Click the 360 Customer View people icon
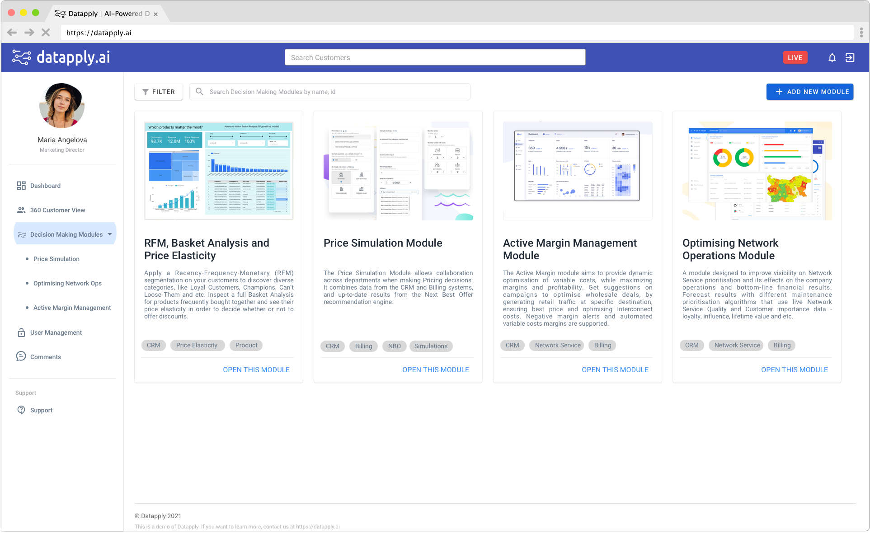This screenshot has height=533, width=870. point(21,210)
